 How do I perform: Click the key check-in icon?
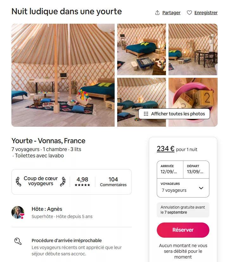click(18, 241)
